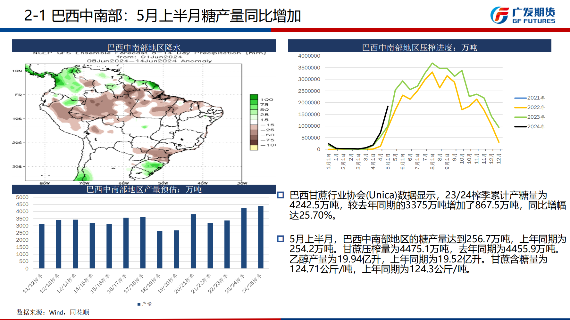Click the blue 产量 legend marker
The height and width of the screenshot is (320, 570).
click(x=139, y=304)
